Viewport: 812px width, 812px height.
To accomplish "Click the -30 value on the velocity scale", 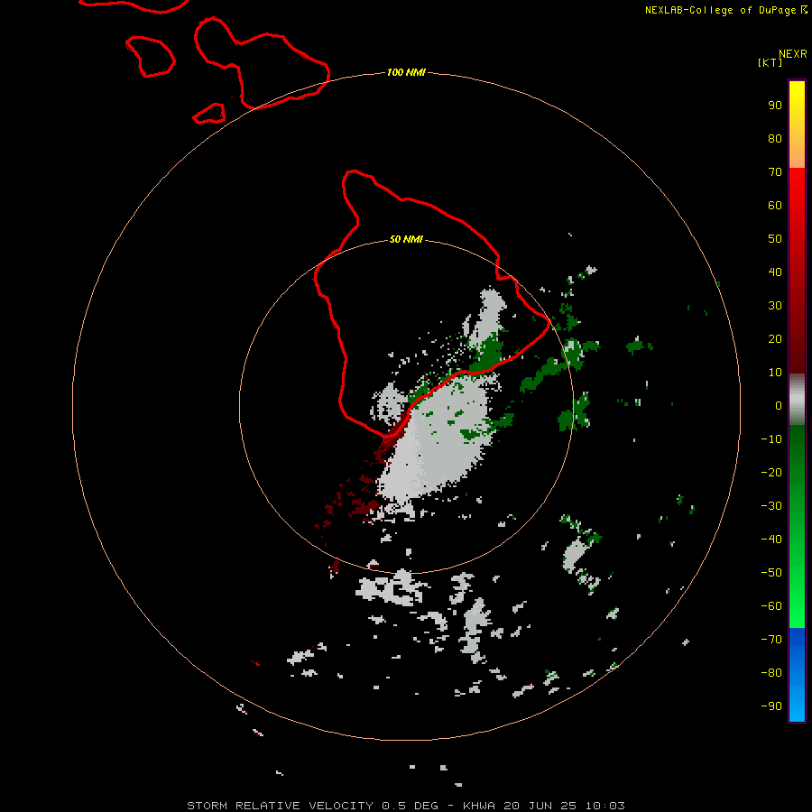I will [771, 506].
